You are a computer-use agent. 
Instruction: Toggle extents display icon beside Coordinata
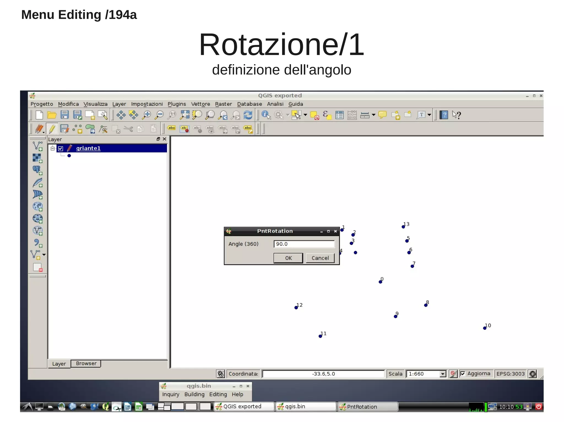[x=221, y=374]
